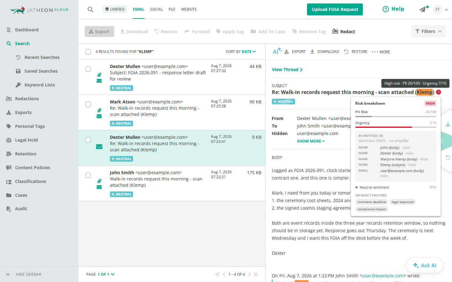Click the Ask AI button

coord(424,265)
